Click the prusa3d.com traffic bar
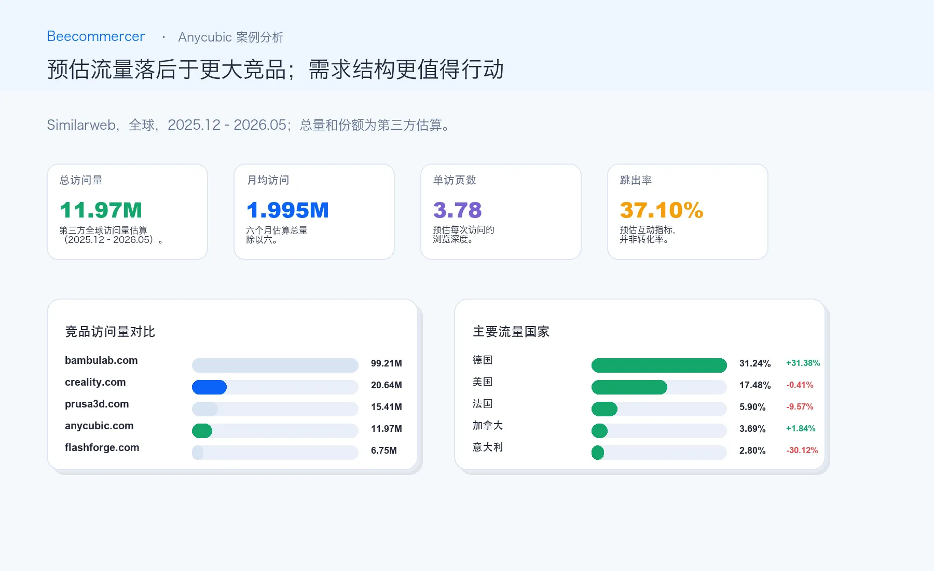 tap(205, 409)
